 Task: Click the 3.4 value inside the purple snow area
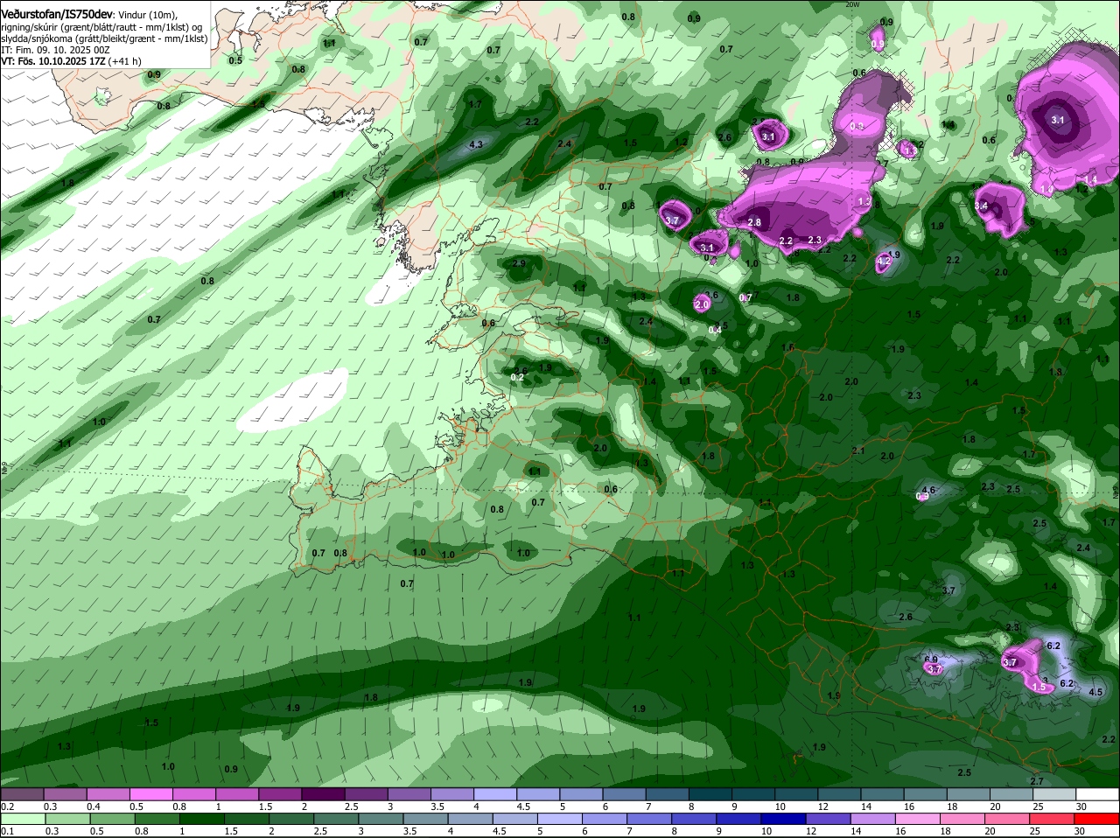pyautogui.click(x=981, y=206)
